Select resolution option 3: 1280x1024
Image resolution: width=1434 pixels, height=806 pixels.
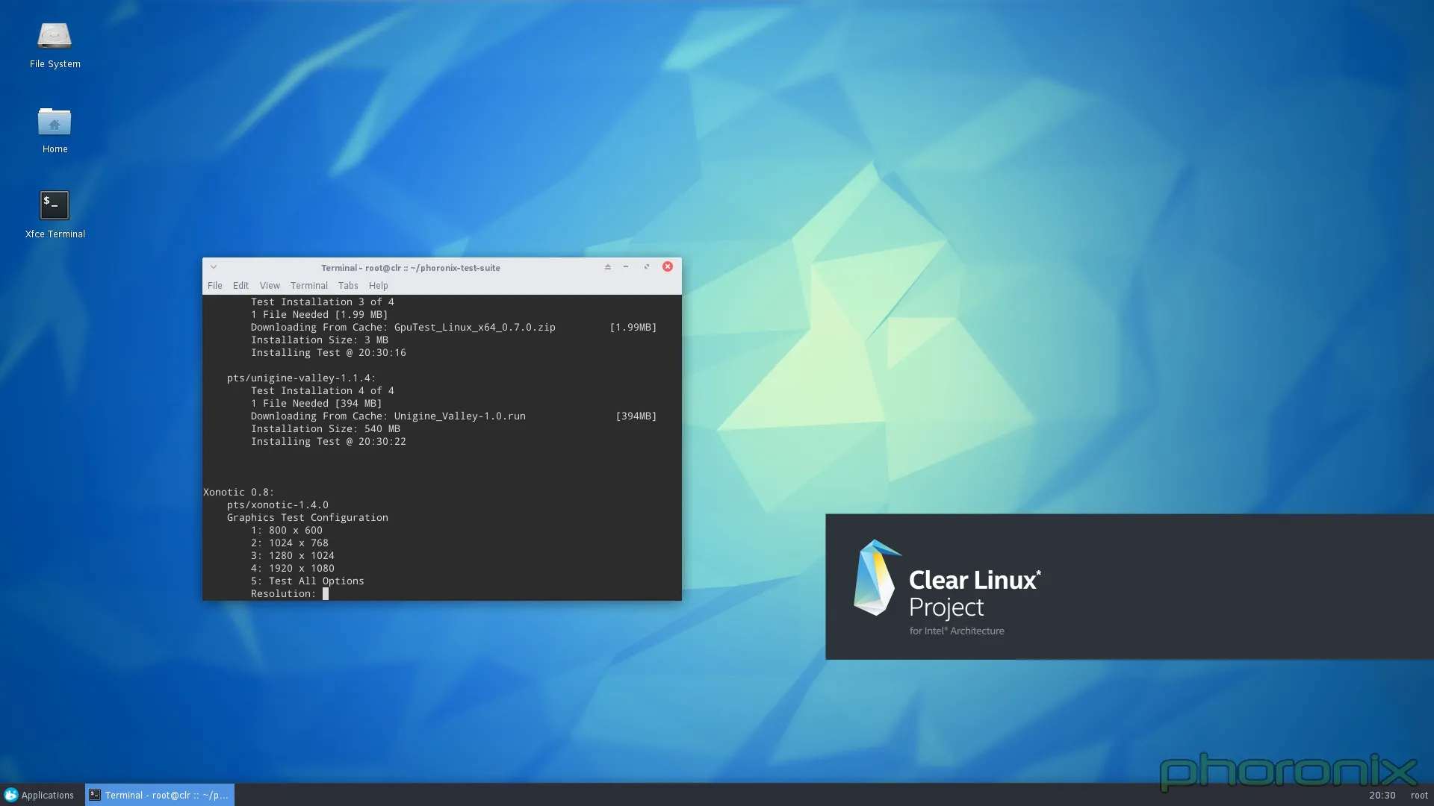coord(291,555)
